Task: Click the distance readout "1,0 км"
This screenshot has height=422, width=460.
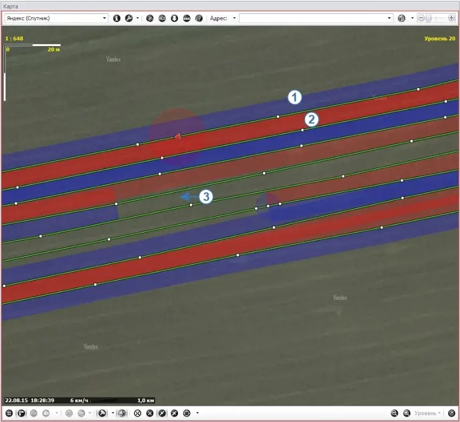Action: (x=145, y=401)
